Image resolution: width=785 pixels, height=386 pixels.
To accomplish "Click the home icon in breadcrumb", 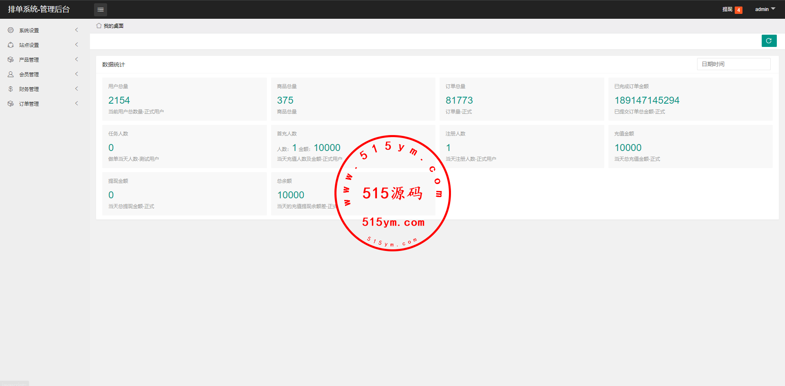I will point(99,26).
